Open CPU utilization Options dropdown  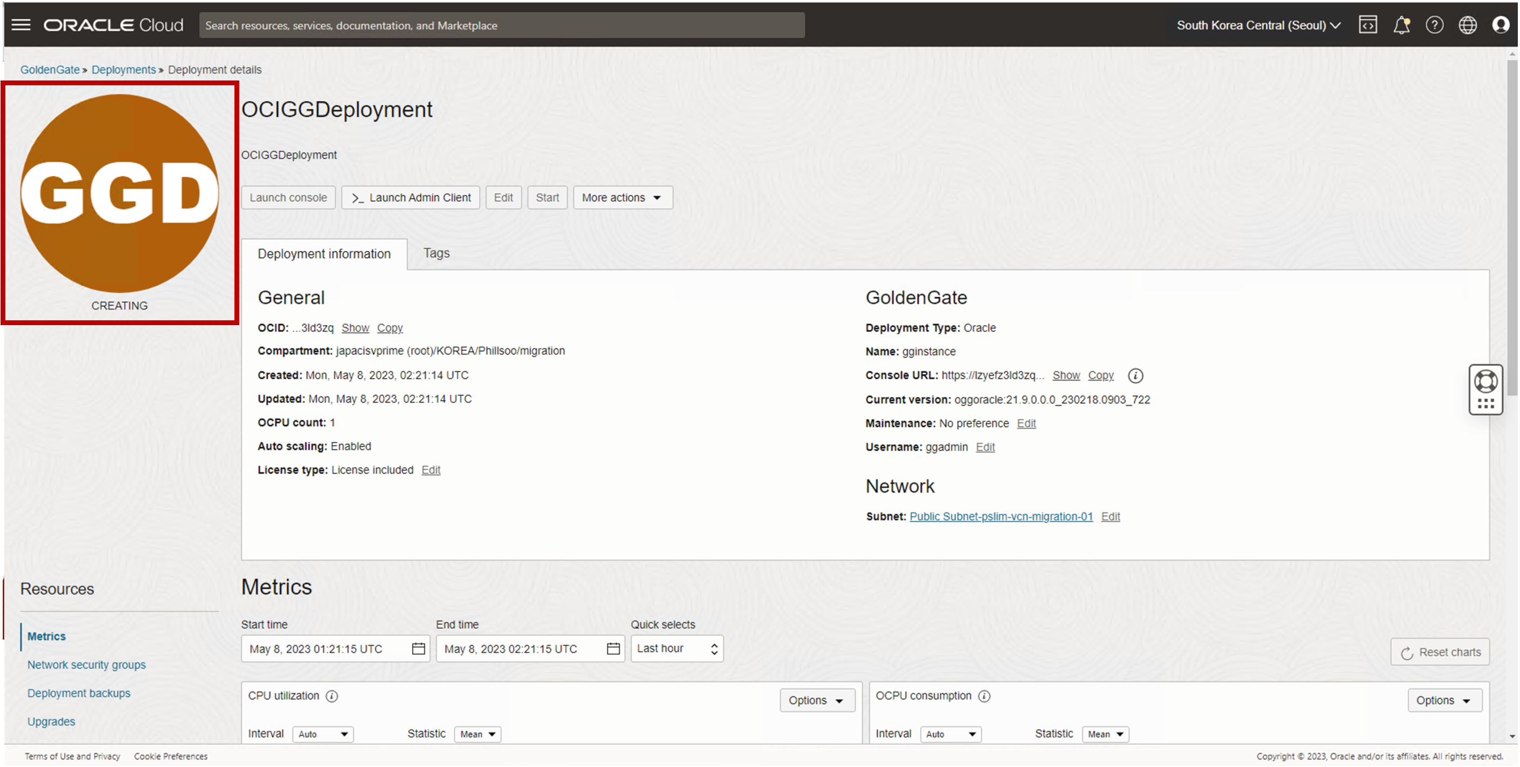pos(817,701)
